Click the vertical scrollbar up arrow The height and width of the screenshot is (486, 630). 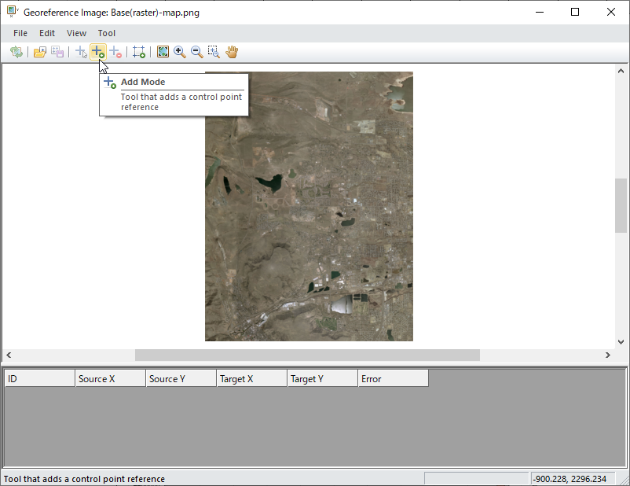[621, 71]
